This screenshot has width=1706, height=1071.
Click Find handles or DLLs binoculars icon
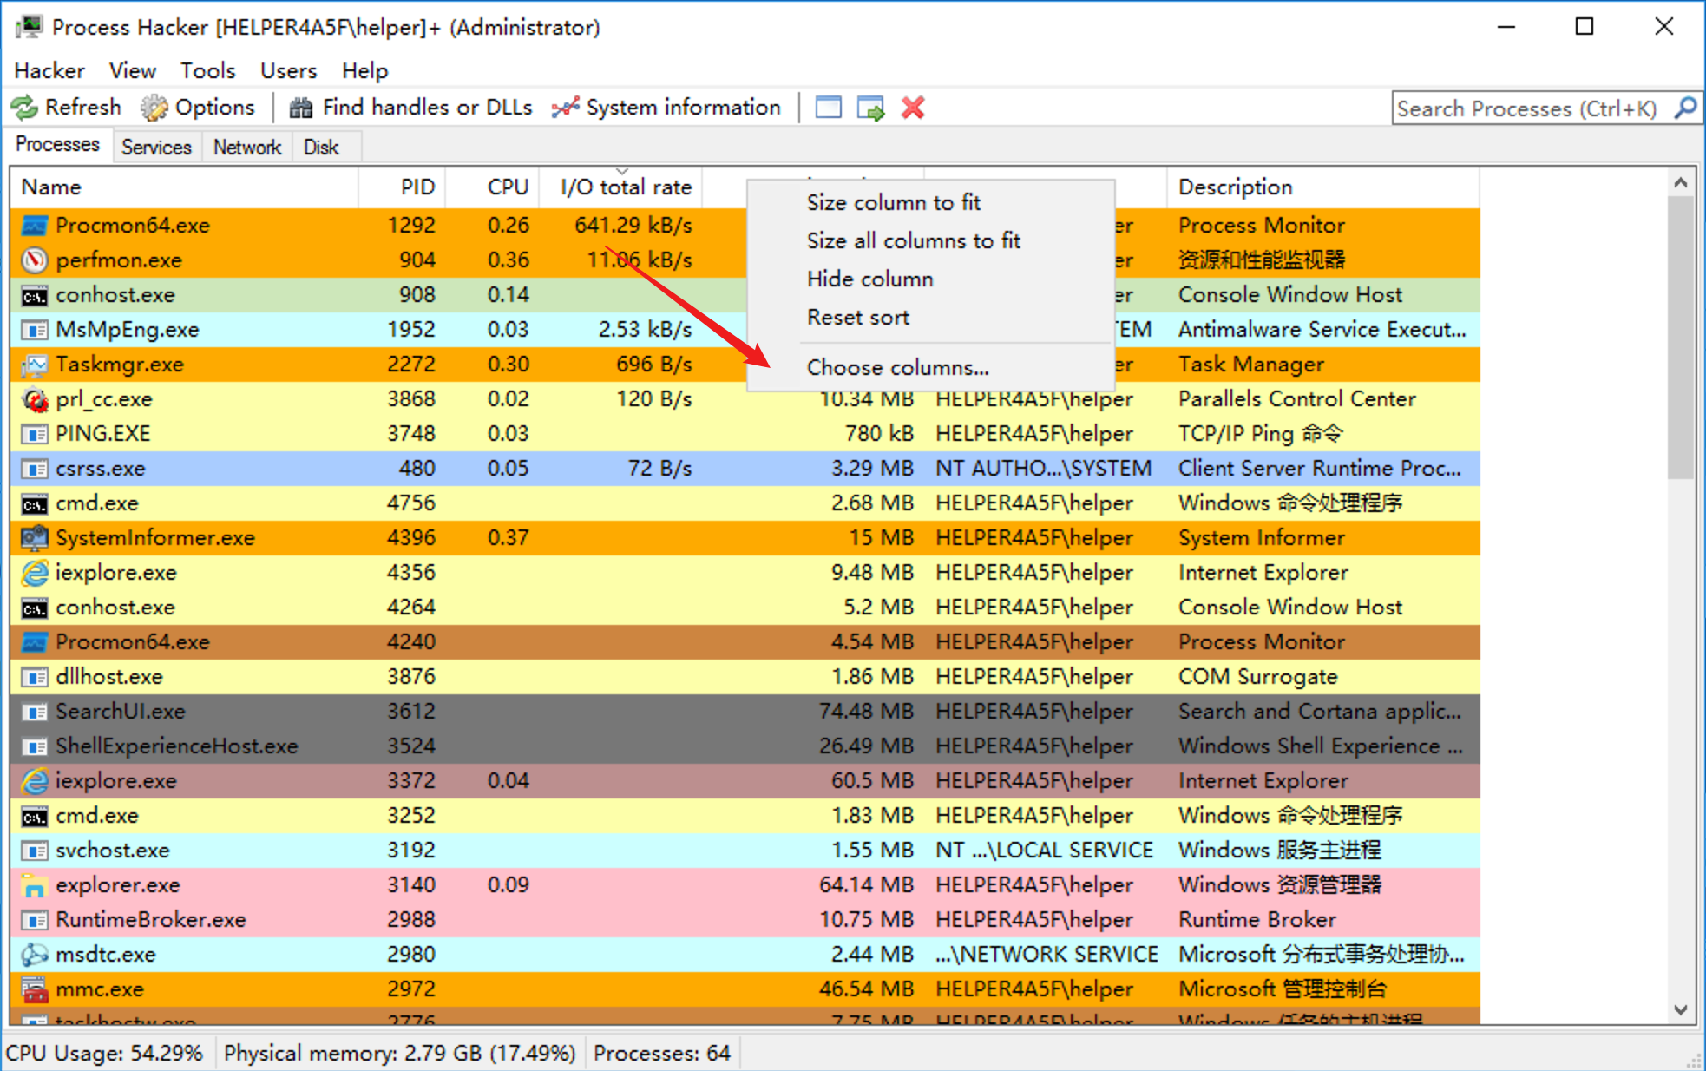click(301, 108)
